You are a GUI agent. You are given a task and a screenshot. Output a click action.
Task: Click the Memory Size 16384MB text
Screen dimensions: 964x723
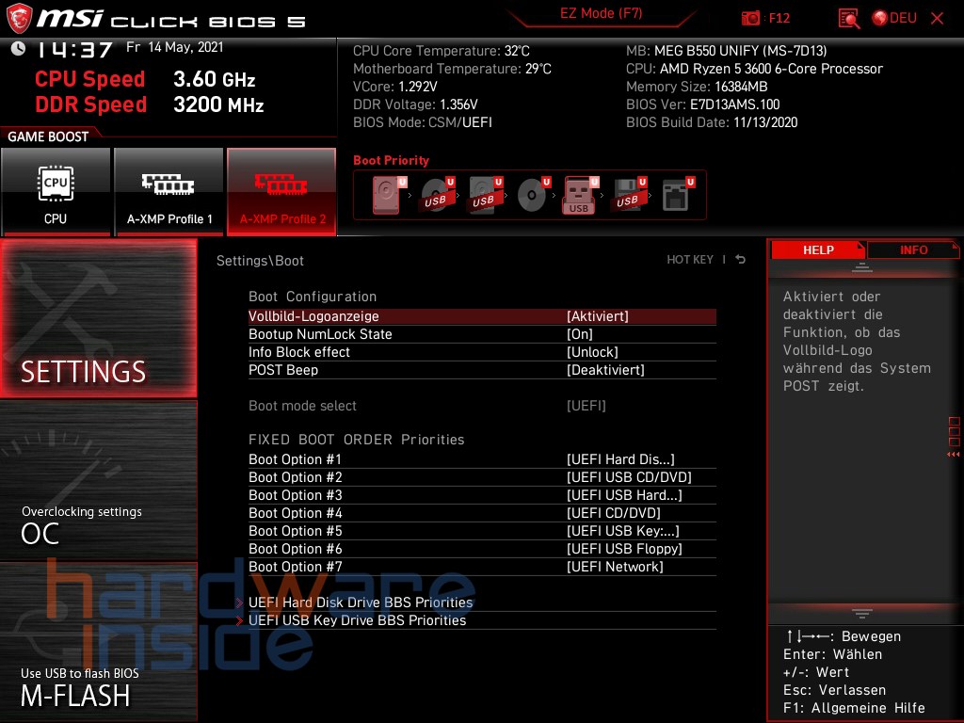[x=697, y=87]
